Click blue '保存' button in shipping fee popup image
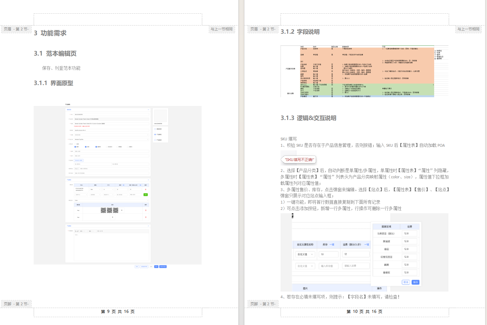The height and width of the screenshot is (325, 487). coord(415,282)
